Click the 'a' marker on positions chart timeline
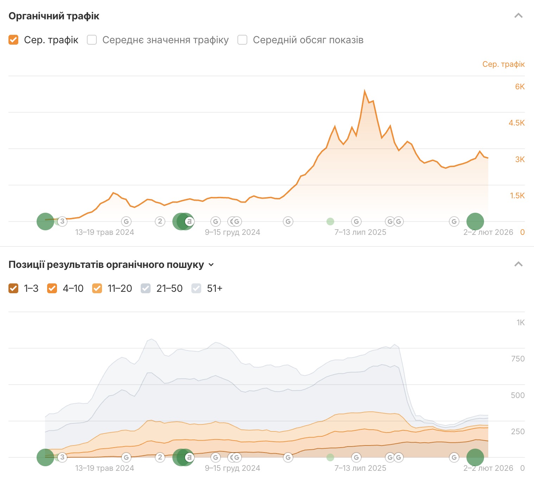The height and width of the screenshot is (481, 534). [189, 457]
